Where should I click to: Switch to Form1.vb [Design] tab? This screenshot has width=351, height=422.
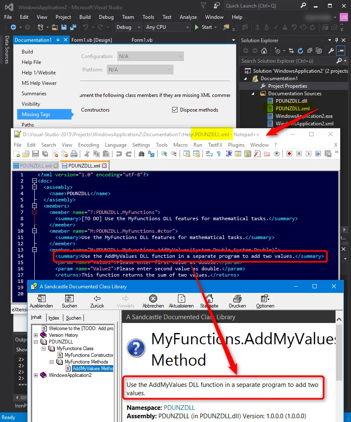[x=92, y=40]
